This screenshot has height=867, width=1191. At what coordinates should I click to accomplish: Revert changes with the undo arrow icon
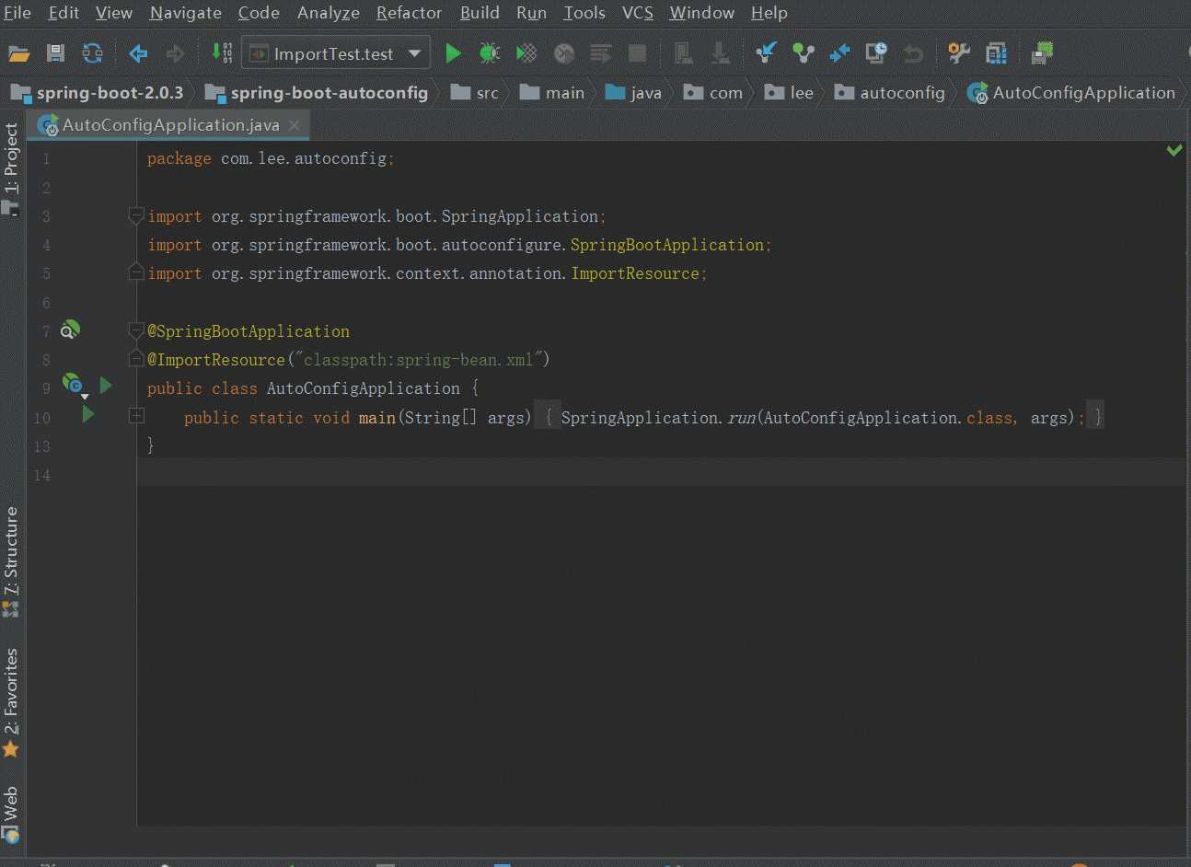[913, 53]
